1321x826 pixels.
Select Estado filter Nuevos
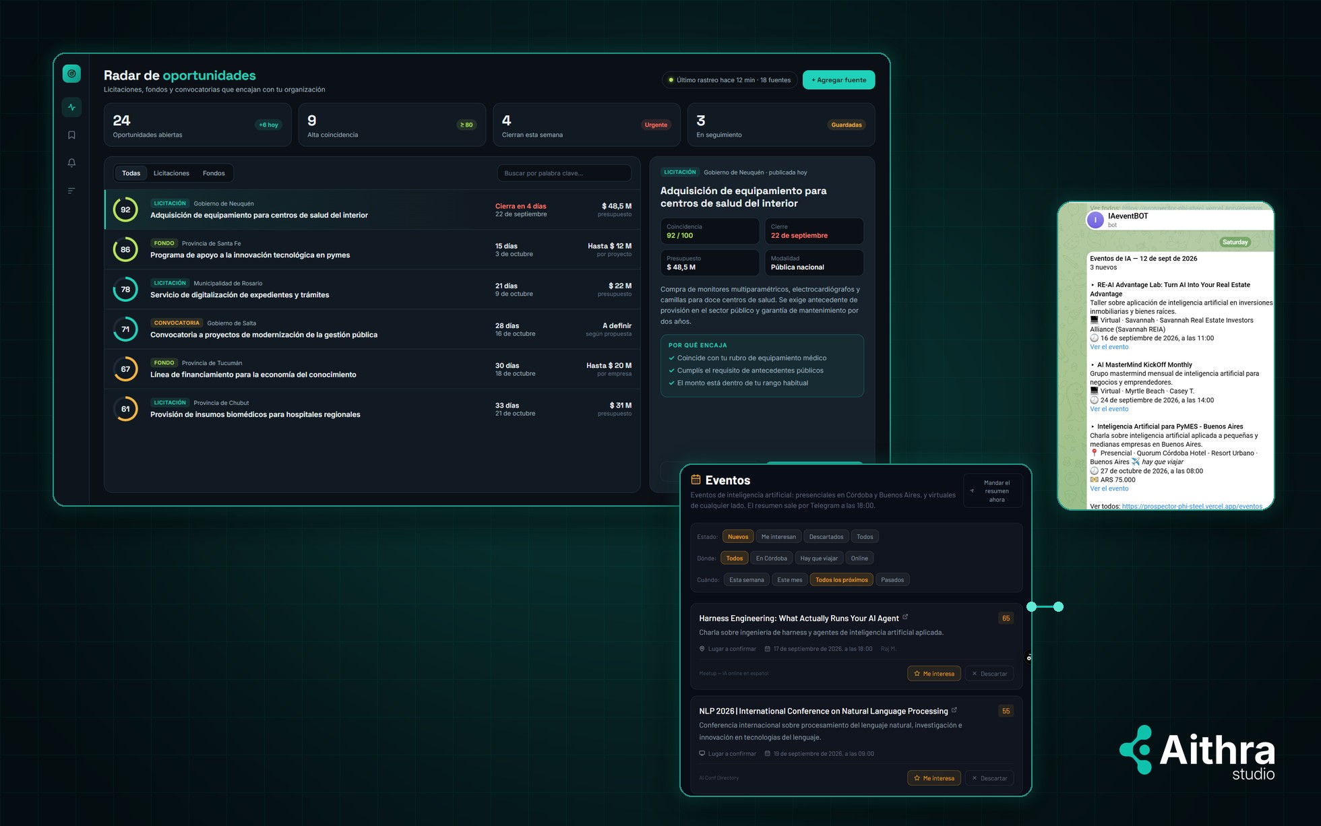pyautogui.click(x=738, y=537)
